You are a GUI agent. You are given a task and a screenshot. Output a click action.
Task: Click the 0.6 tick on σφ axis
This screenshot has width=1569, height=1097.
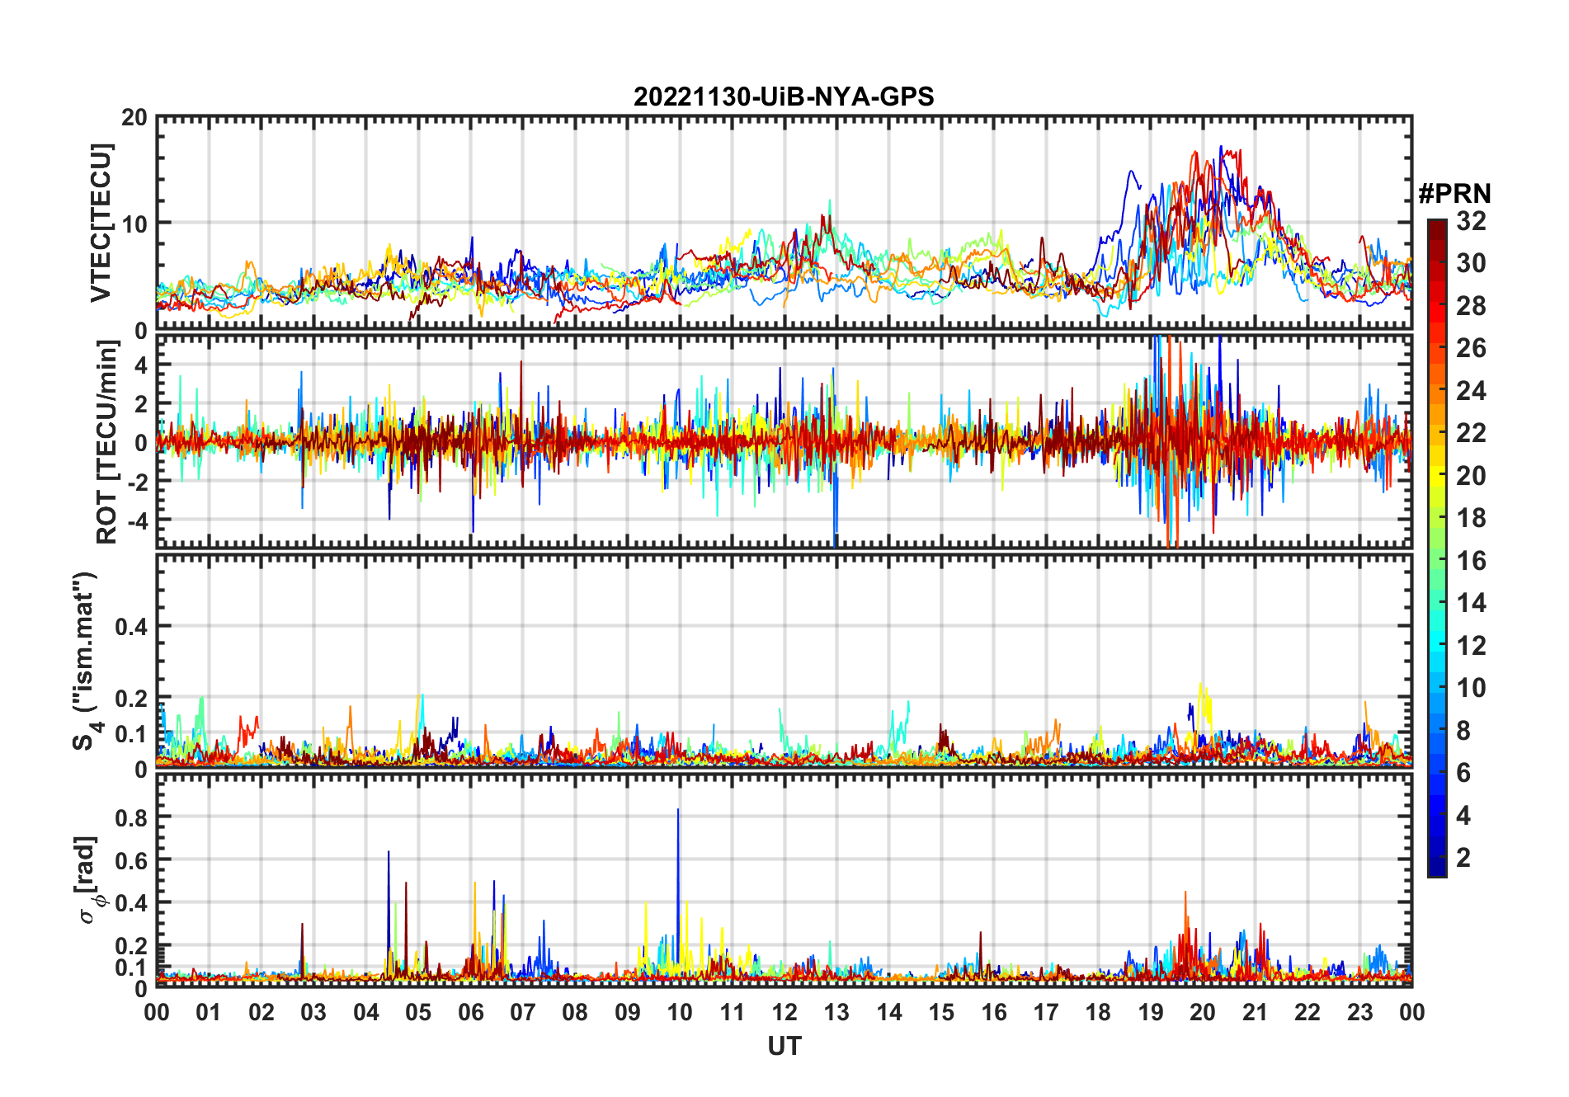pos(131,860)
